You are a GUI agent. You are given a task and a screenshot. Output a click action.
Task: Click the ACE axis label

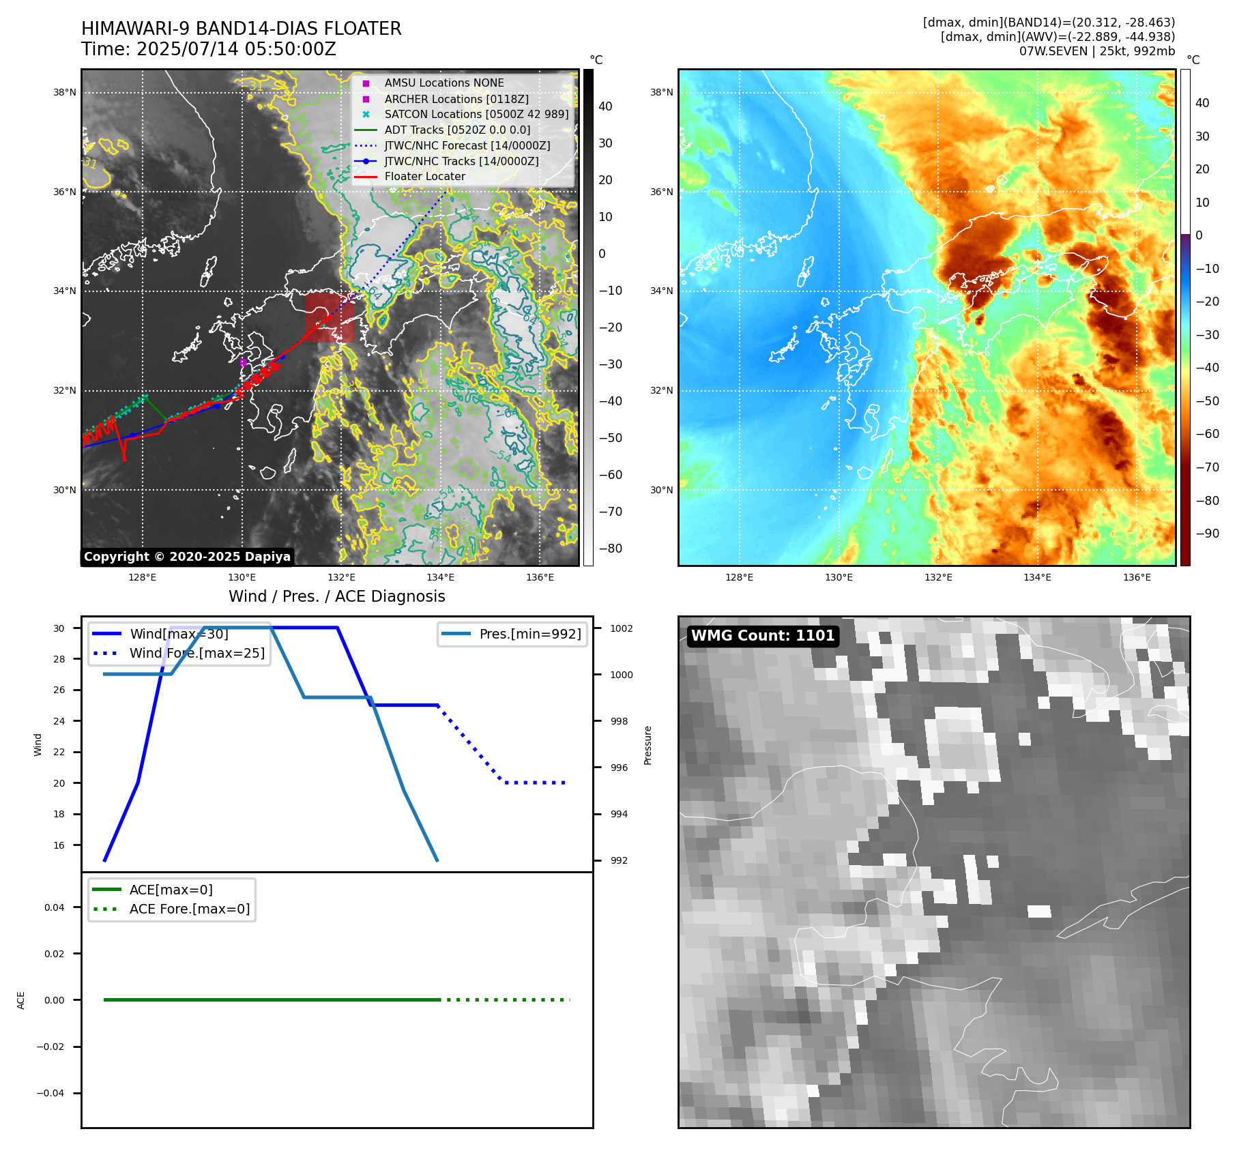coord(21,1000)
